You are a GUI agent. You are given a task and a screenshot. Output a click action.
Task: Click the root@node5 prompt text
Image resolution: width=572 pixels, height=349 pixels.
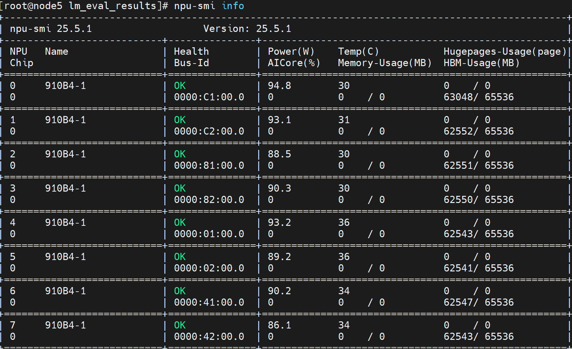tap(33, 6)
